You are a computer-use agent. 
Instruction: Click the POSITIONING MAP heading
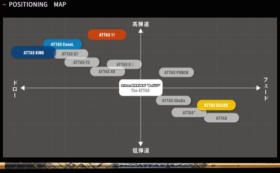click(x=37, y=4)
